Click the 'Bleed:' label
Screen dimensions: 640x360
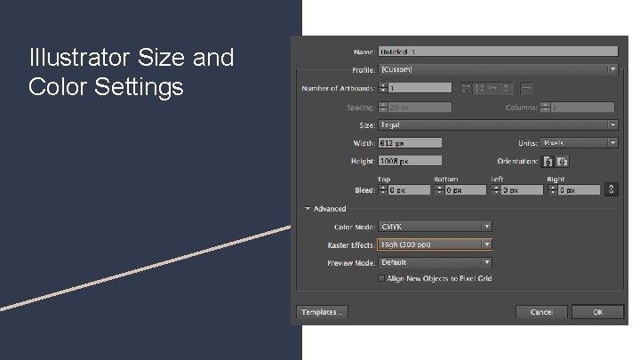tap(365, 190)
